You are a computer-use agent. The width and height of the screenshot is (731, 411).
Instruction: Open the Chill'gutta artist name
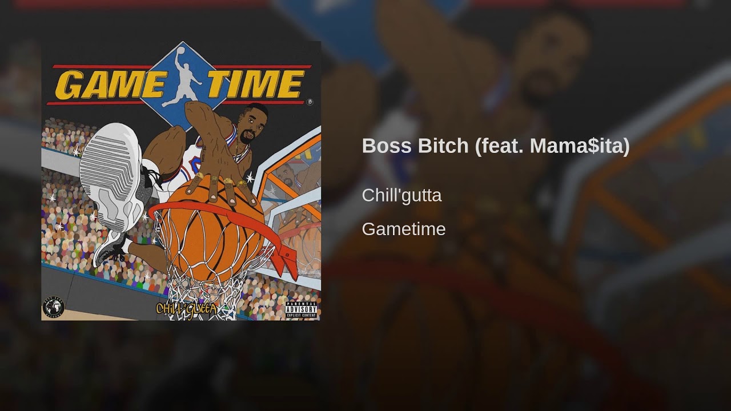pyautogui.click(x=401, y=195)
